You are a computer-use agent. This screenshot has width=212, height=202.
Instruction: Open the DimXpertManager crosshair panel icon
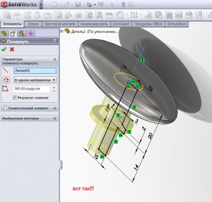[31, 33]
